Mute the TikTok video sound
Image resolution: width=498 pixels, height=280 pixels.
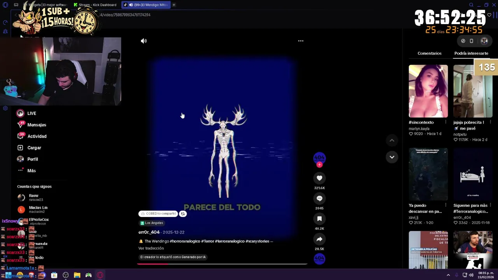[144, 41]
